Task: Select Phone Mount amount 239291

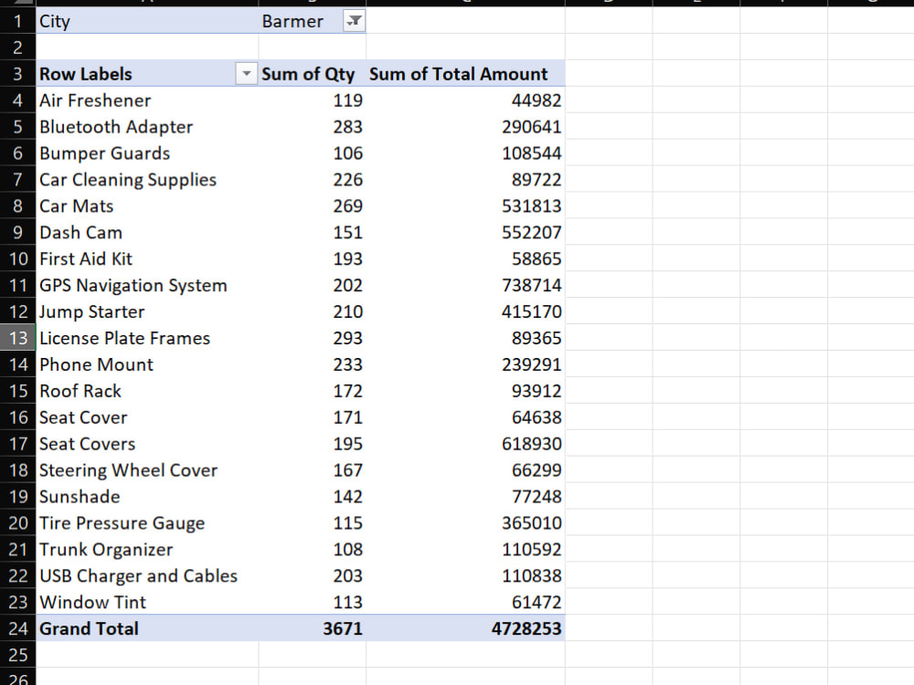Action: click(x=466, y=364)
